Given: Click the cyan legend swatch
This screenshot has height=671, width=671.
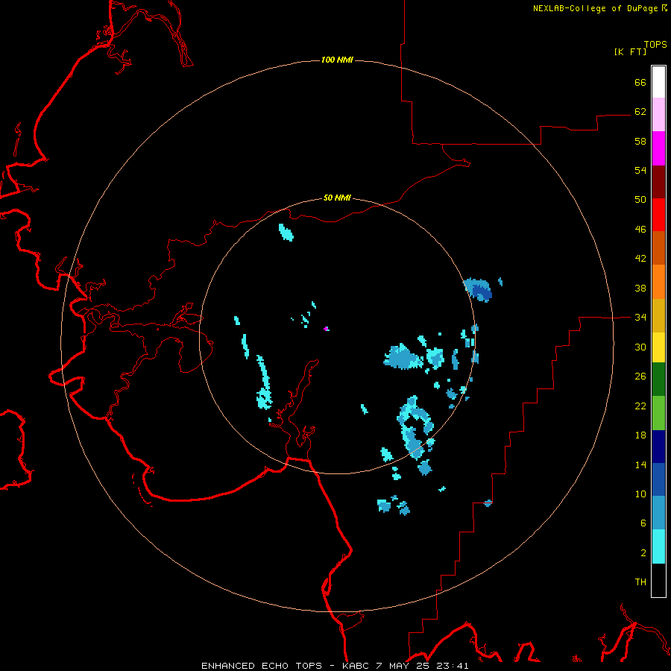Looking at the screenshot, I should [658, 546].
